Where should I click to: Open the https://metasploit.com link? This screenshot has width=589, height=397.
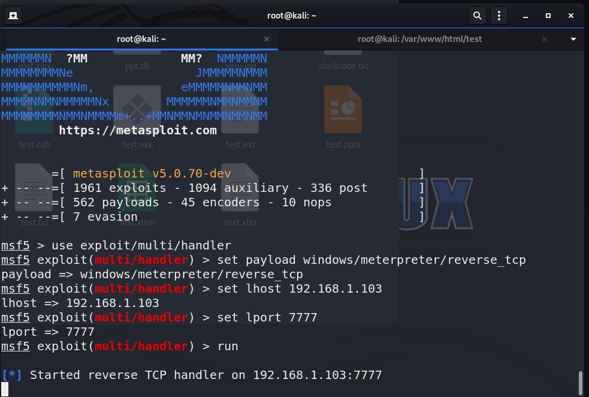coord(138,131)
